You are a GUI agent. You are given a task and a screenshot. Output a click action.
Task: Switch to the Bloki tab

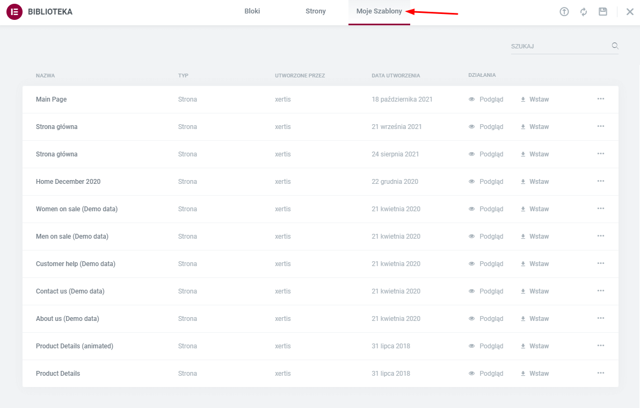pos(252,12)
